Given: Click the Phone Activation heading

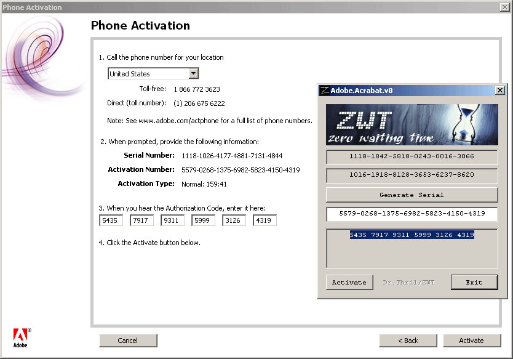Looking at the screenshot, I should click(140, 25).
